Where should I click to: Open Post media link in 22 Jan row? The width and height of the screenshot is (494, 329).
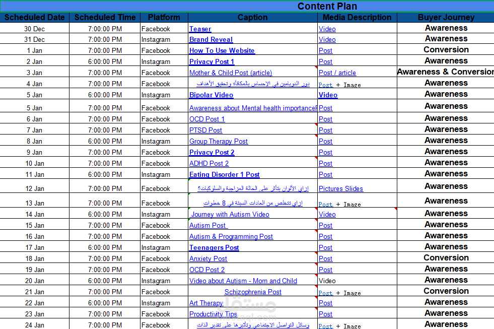pyautogui.click(x=325, y=303)
